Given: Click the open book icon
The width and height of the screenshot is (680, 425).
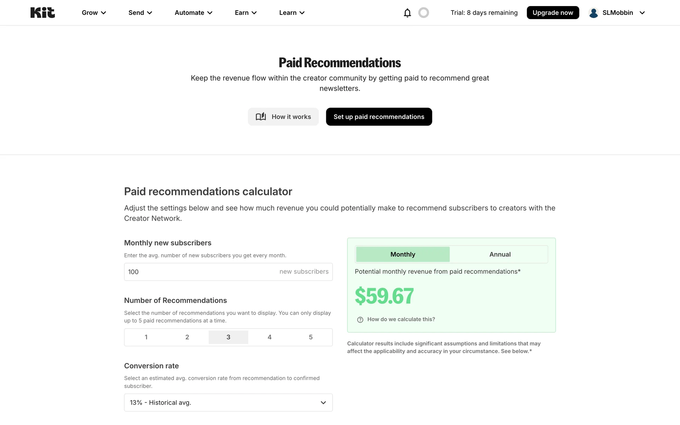Looking at the screenshot, I should click(x=261, y=117).
